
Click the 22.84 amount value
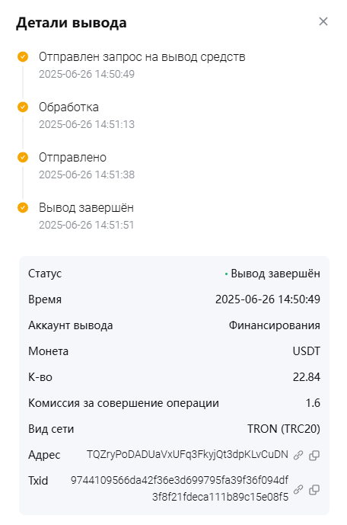click(x=307, y=377)
